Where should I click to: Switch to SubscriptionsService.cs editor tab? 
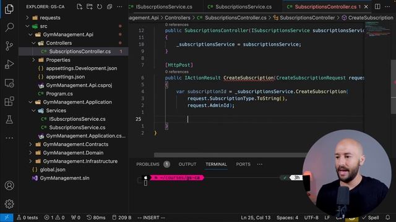(243, 7)
